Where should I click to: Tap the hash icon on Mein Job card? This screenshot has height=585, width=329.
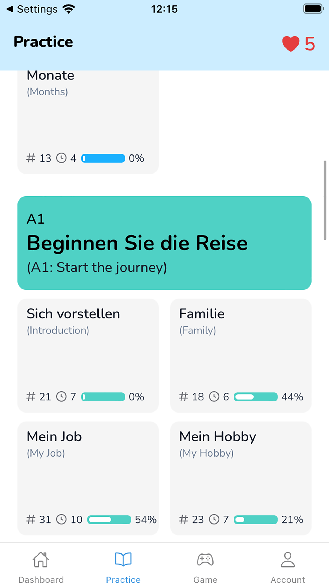31,519
